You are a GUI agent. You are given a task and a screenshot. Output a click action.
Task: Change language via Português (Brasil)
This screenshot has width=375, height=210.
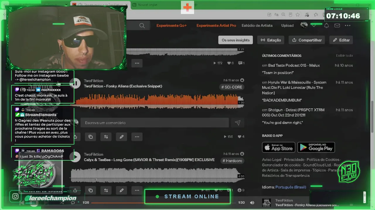pyautogui.click(x=291, y=187)
